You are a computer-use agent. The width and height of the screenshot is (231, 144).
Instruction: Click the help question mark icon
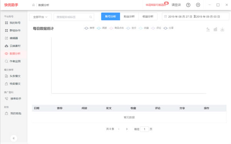(x=188, y=5)
